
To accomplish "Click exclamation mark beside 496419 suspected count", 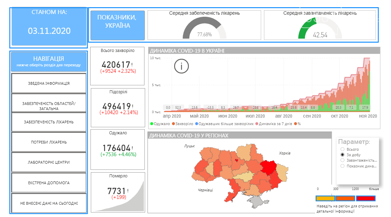I will coord(132,106).
